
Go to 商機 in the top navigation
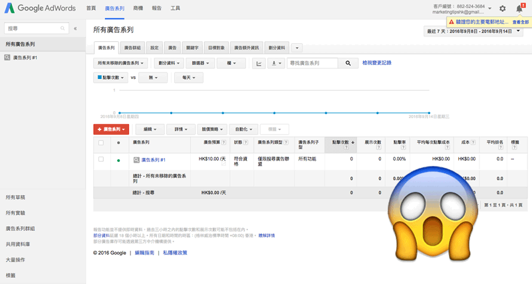pos(138,8)
